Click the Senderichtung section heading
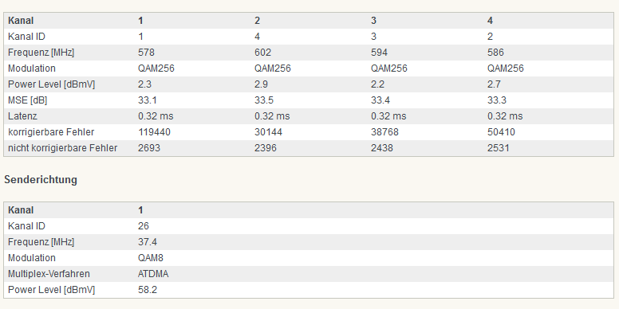 tap(41, 180)
